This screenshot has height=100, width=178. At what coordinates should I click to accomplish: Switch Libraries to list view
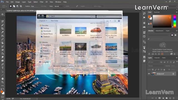point(175,35)
